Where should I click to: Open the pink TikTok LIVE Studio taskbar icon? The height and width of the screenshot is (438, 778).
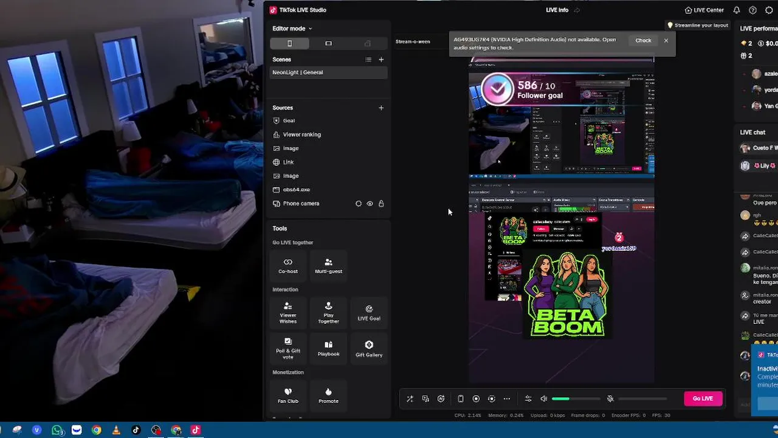(x=196, y=430)
